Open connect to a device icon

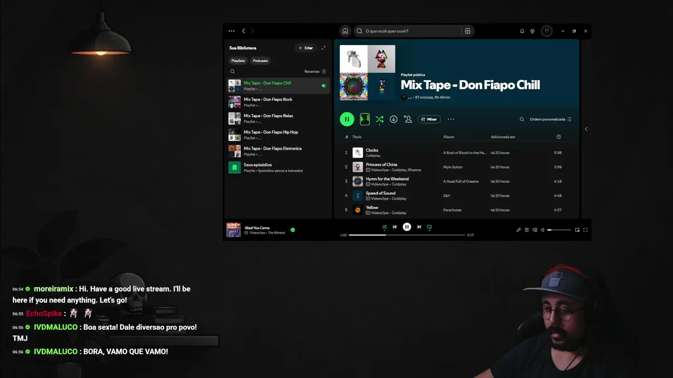point(535,230)
